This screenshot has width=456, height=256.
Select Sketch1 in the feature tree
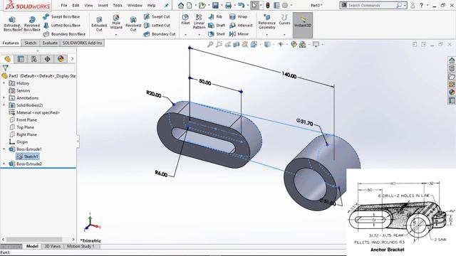28,156
